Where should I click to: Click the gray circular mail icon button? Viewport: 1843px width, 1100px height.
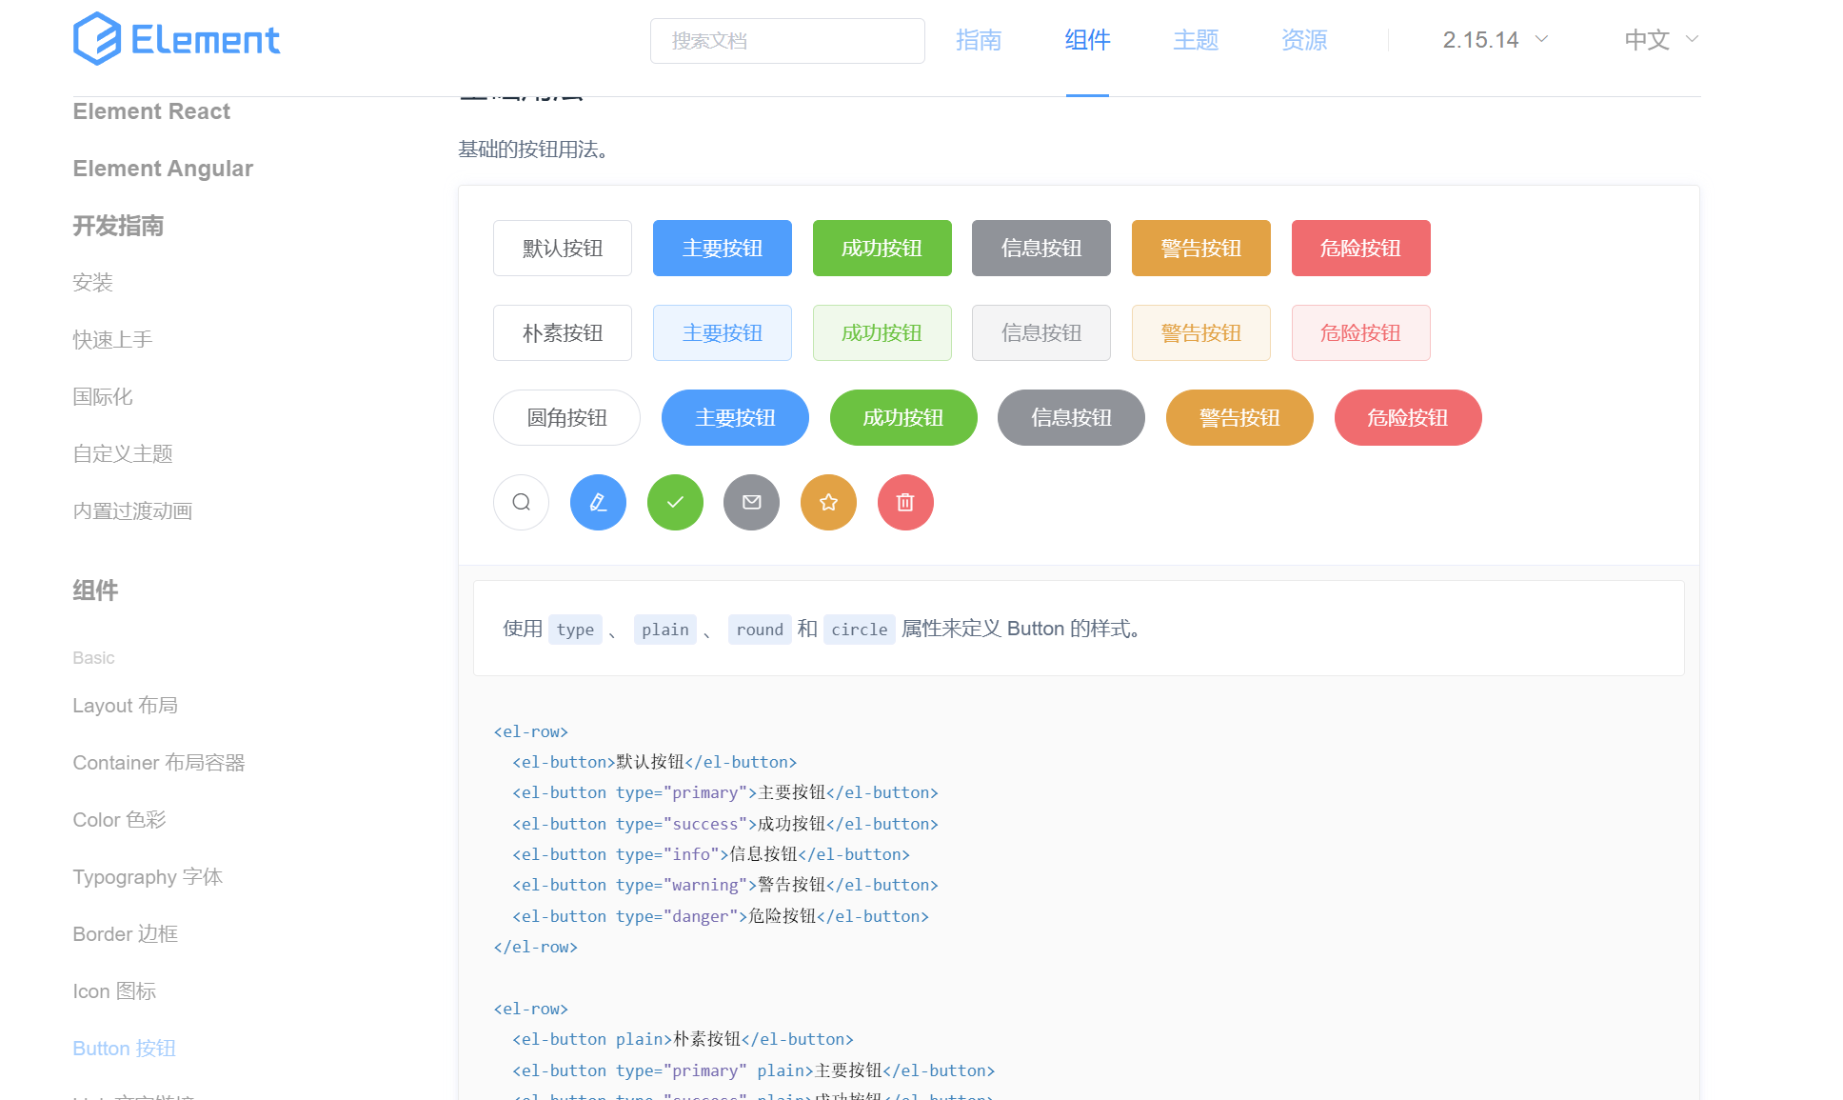tap(751, 502)
